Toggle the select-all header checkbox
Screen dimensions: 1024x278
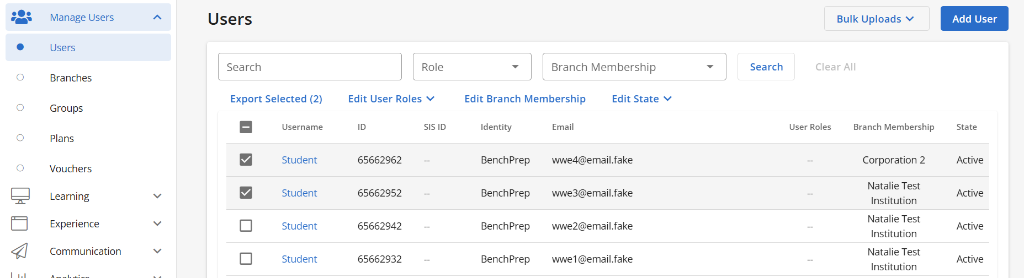pos(246,127)
